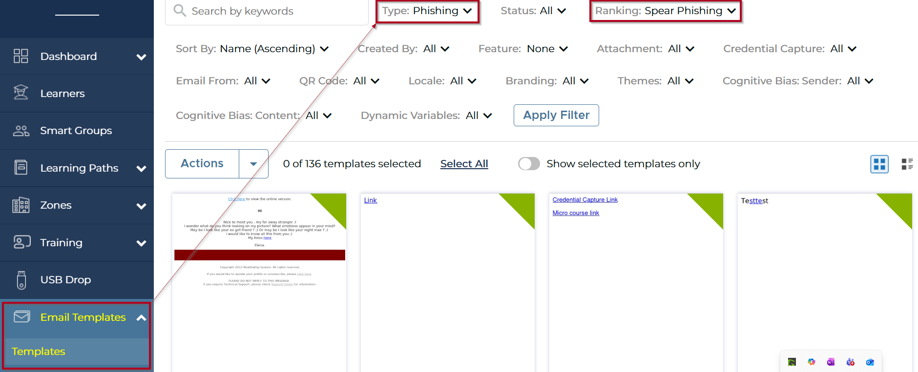The image size is (918, 372).
Task: Click the search magnifier icon
Action: (x=180, y=11)
